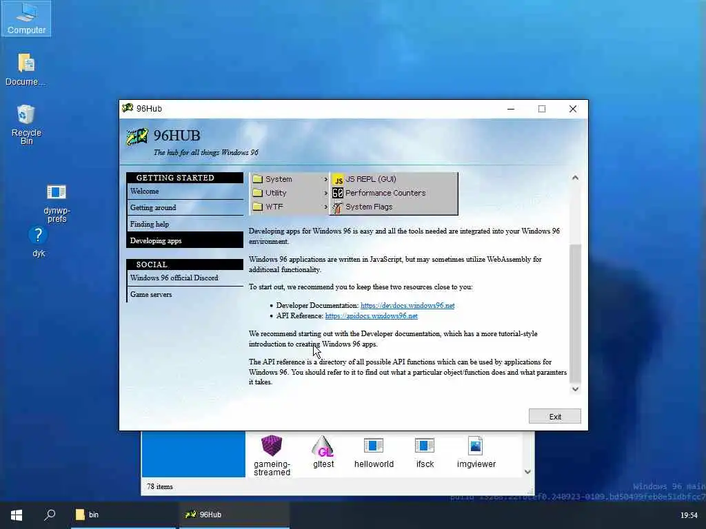Viewport: 706px width, 529px height.
Task: Click the Exit button in 96Hub
Action: [555, 417]
